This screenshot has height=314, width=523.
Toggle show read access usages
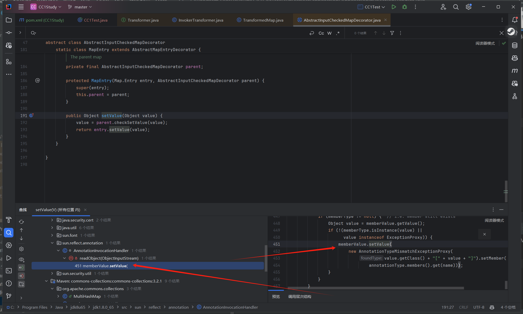(x=21, y=268)
